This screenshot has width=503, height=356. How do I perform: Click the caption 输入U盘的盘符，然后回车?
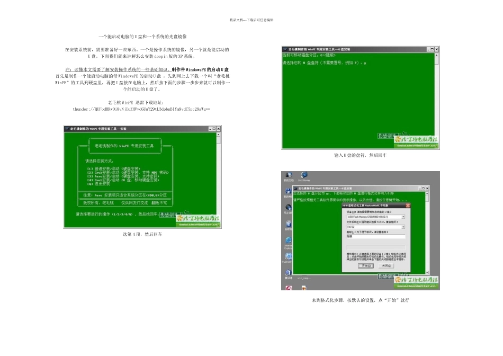click(361, 155)
